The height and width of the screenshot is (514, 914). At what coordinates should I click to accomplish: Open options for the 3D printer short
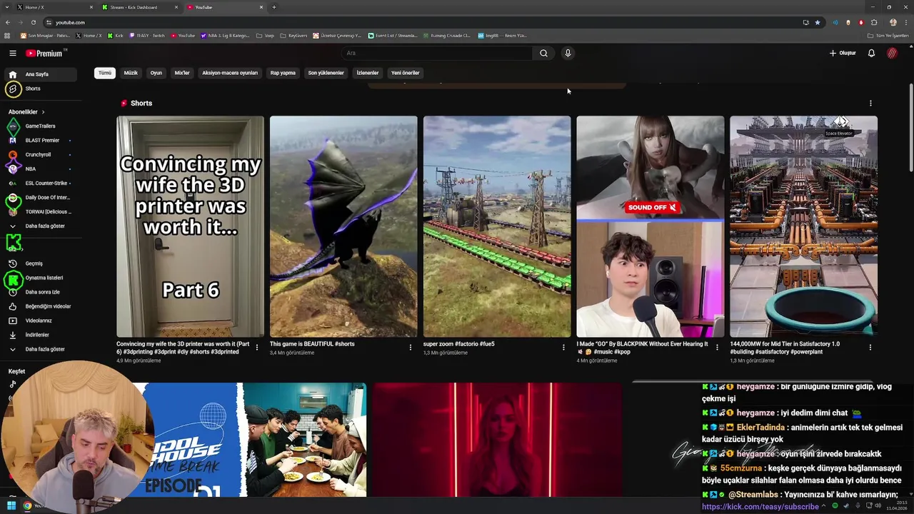click(x=257, y=348)
